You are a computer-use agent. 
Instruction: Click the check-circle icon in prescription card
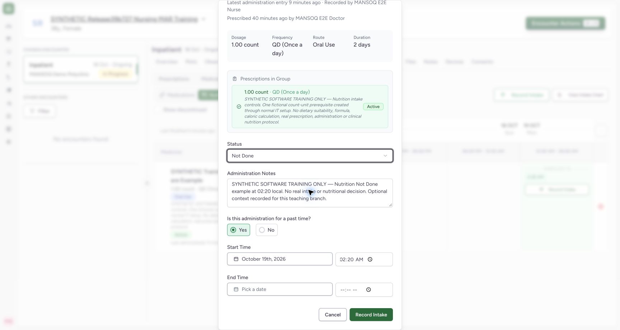click(239, 106)
